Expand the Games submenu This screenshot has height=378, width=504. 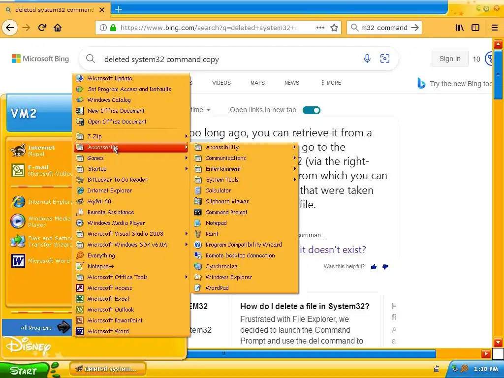click(x=131, y=158)
